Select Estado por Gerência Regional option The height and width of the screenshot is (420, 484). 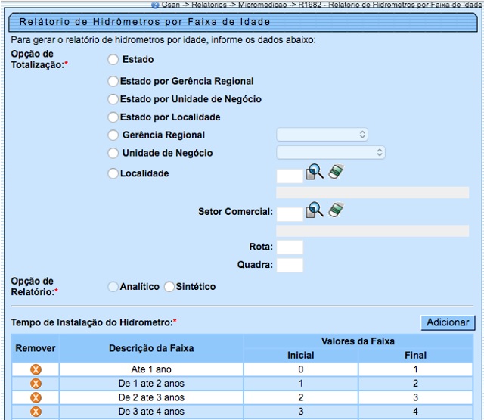(x=113, y=81)
